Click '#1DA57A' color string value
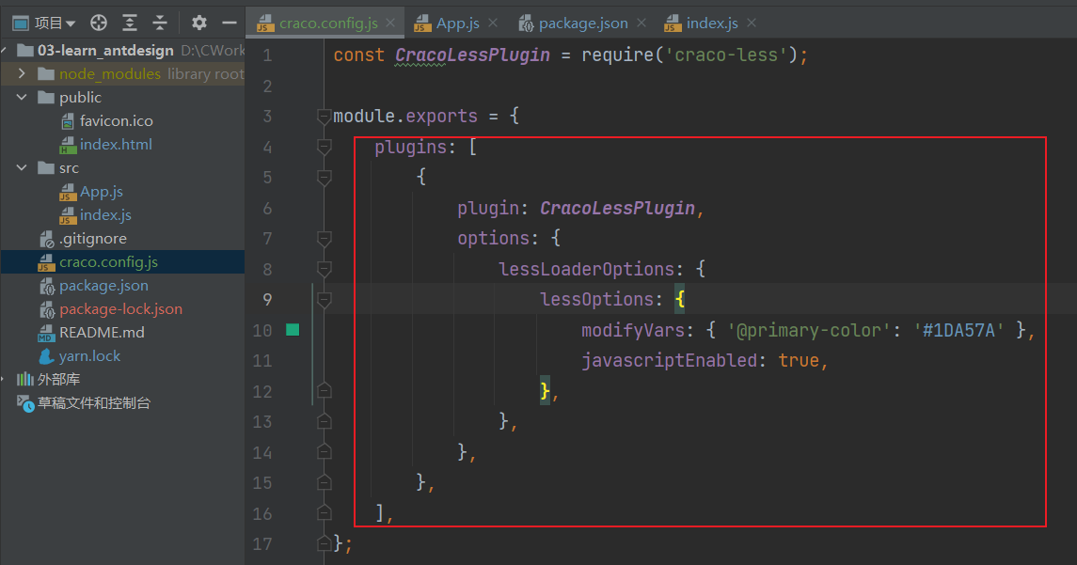 coord(958,330)
